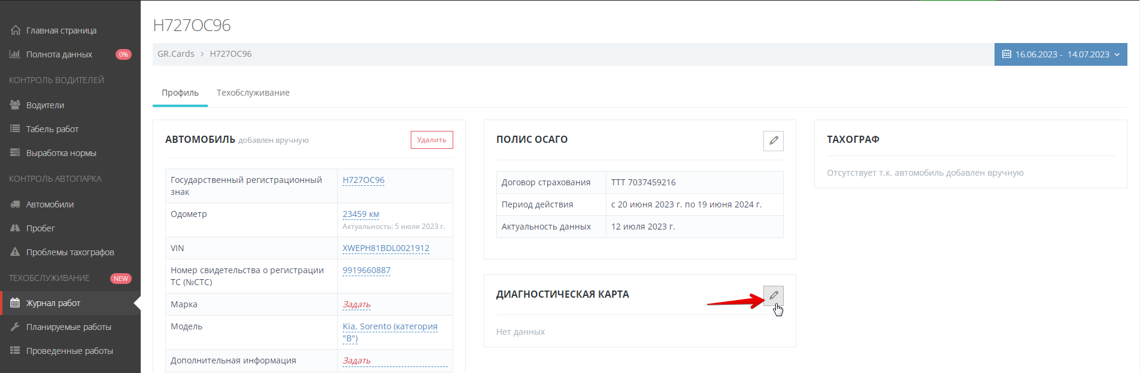
Task: Click the warning icon for Проблемы тахографов
Action: (16, 252)
